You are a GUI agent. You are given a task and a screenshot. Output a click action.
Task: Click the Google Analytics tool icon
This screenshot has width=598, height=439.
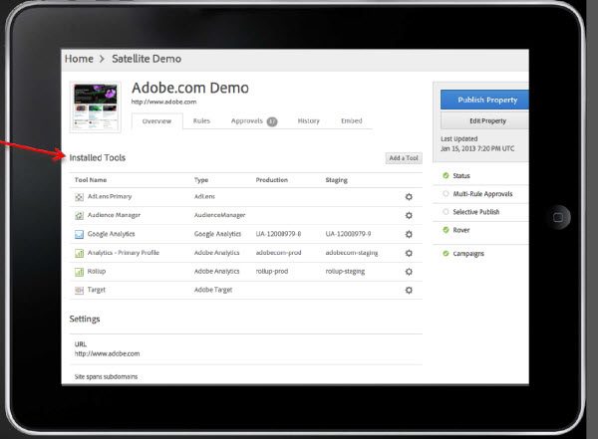point(79,234)
